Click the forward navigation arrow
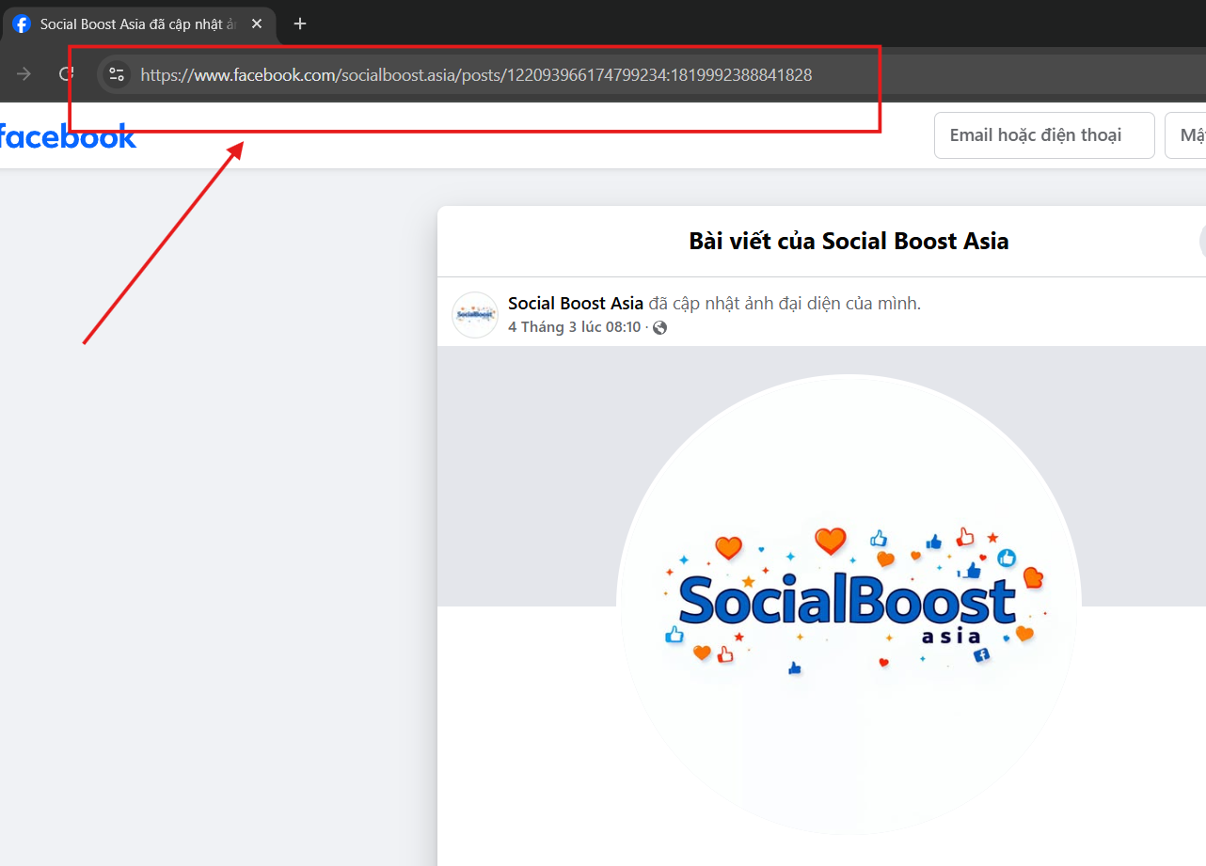1206x866 pixels. tap(24, 74)
